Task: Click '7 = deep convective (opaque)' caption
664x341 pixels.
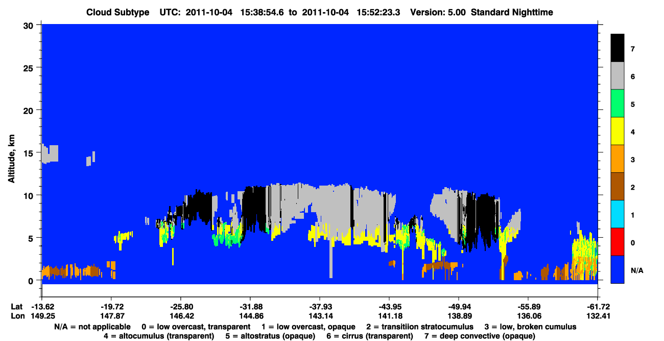Action: point(479,336)
